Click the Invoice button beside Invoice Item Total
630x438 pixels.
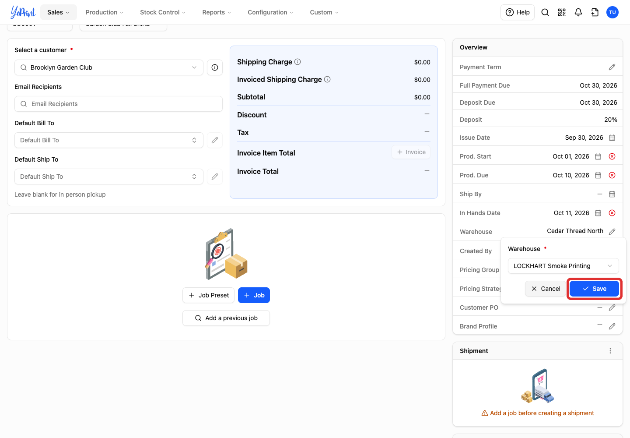click(x=411, y=152)
